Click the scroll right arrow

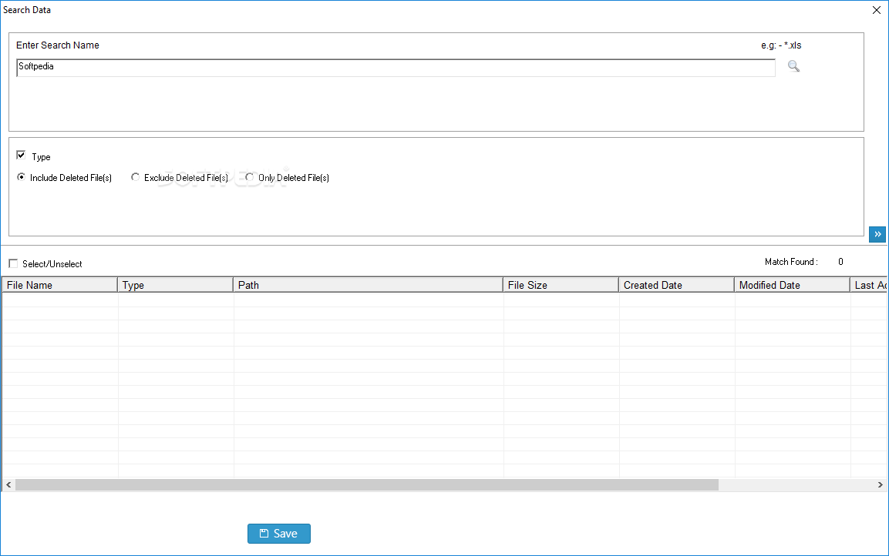pos(880,484)
